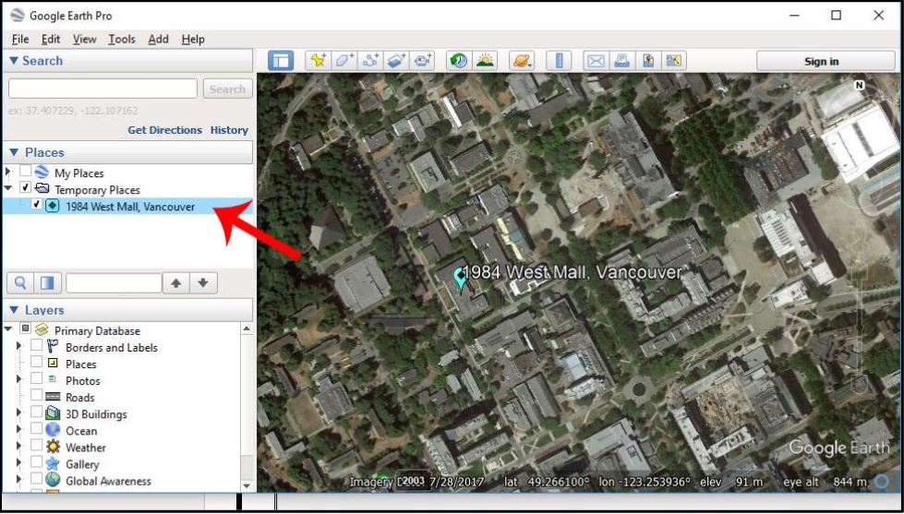Viewport: 904px width, 514px height.
Task: Toggle the sidebar panel button
Action: tap(281, 61)
